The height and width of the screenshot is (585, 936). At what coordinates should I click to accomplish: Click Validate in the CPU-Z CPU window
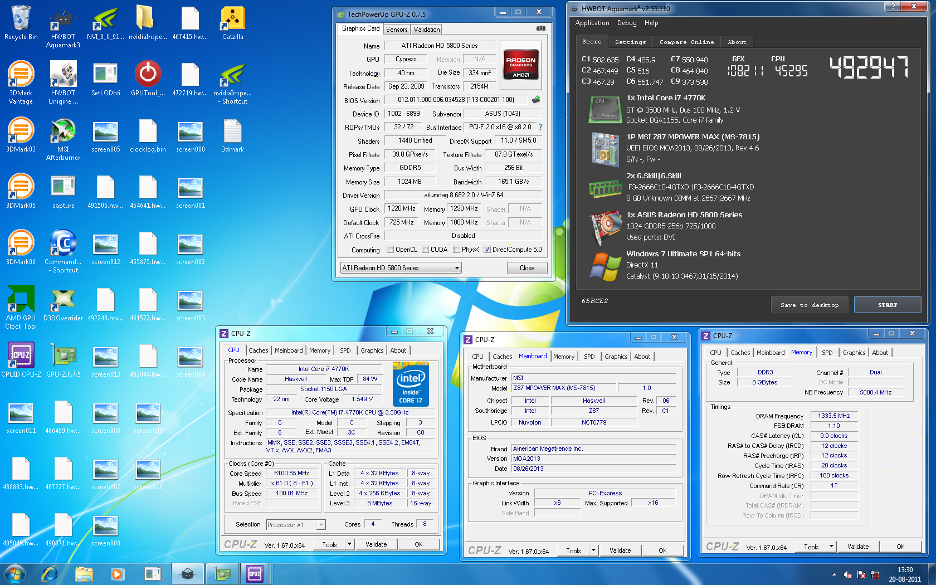pyautogui.click(x=376, y=544)
